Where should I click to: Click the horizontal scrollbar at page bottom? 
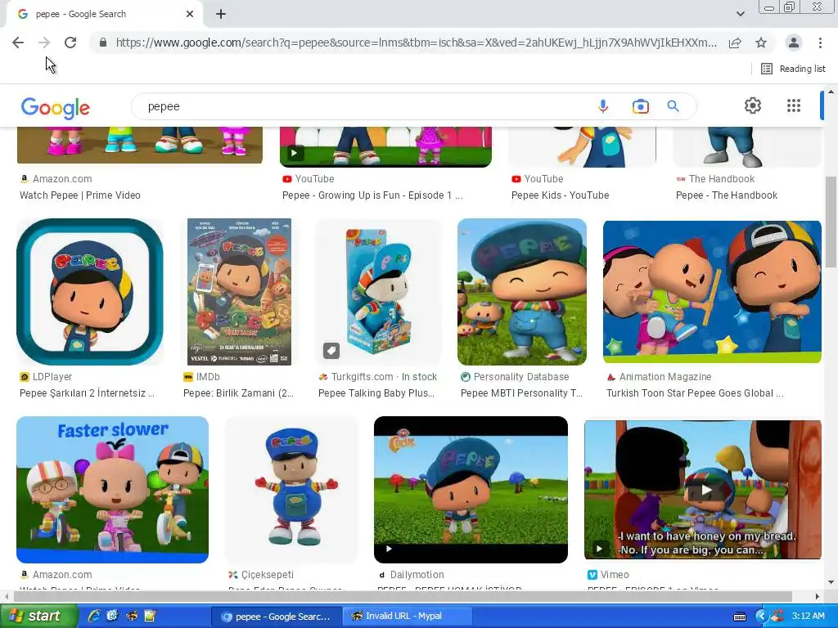click(x=402, y=596)
